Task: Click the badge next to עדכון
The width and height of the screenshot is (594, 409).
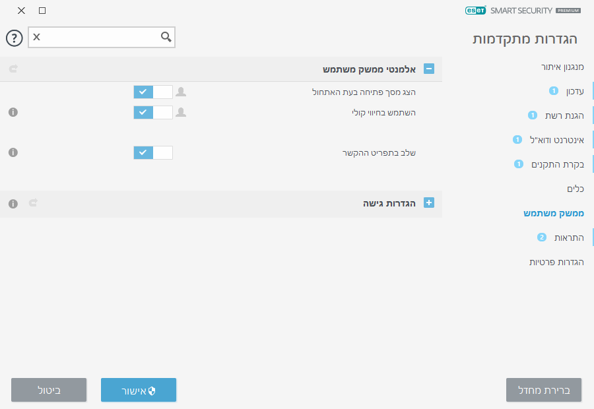Action: pyautogui.click(x=554, y=91)
